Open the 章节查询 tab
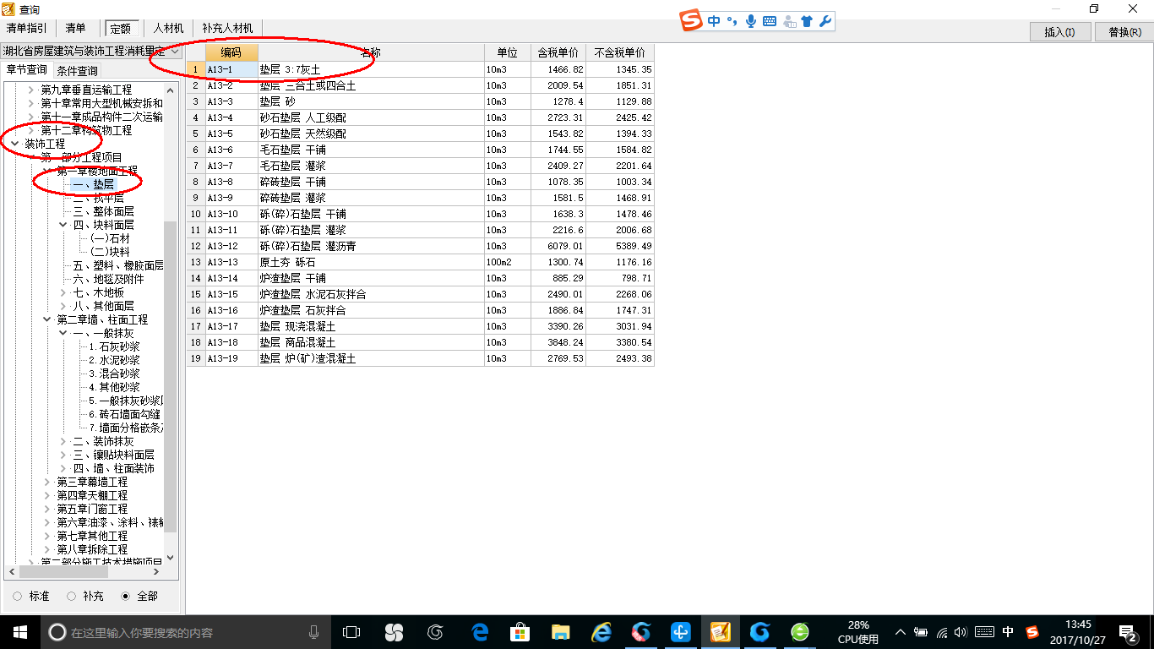This screenshot has height=649, width=1154. point(27,70)
